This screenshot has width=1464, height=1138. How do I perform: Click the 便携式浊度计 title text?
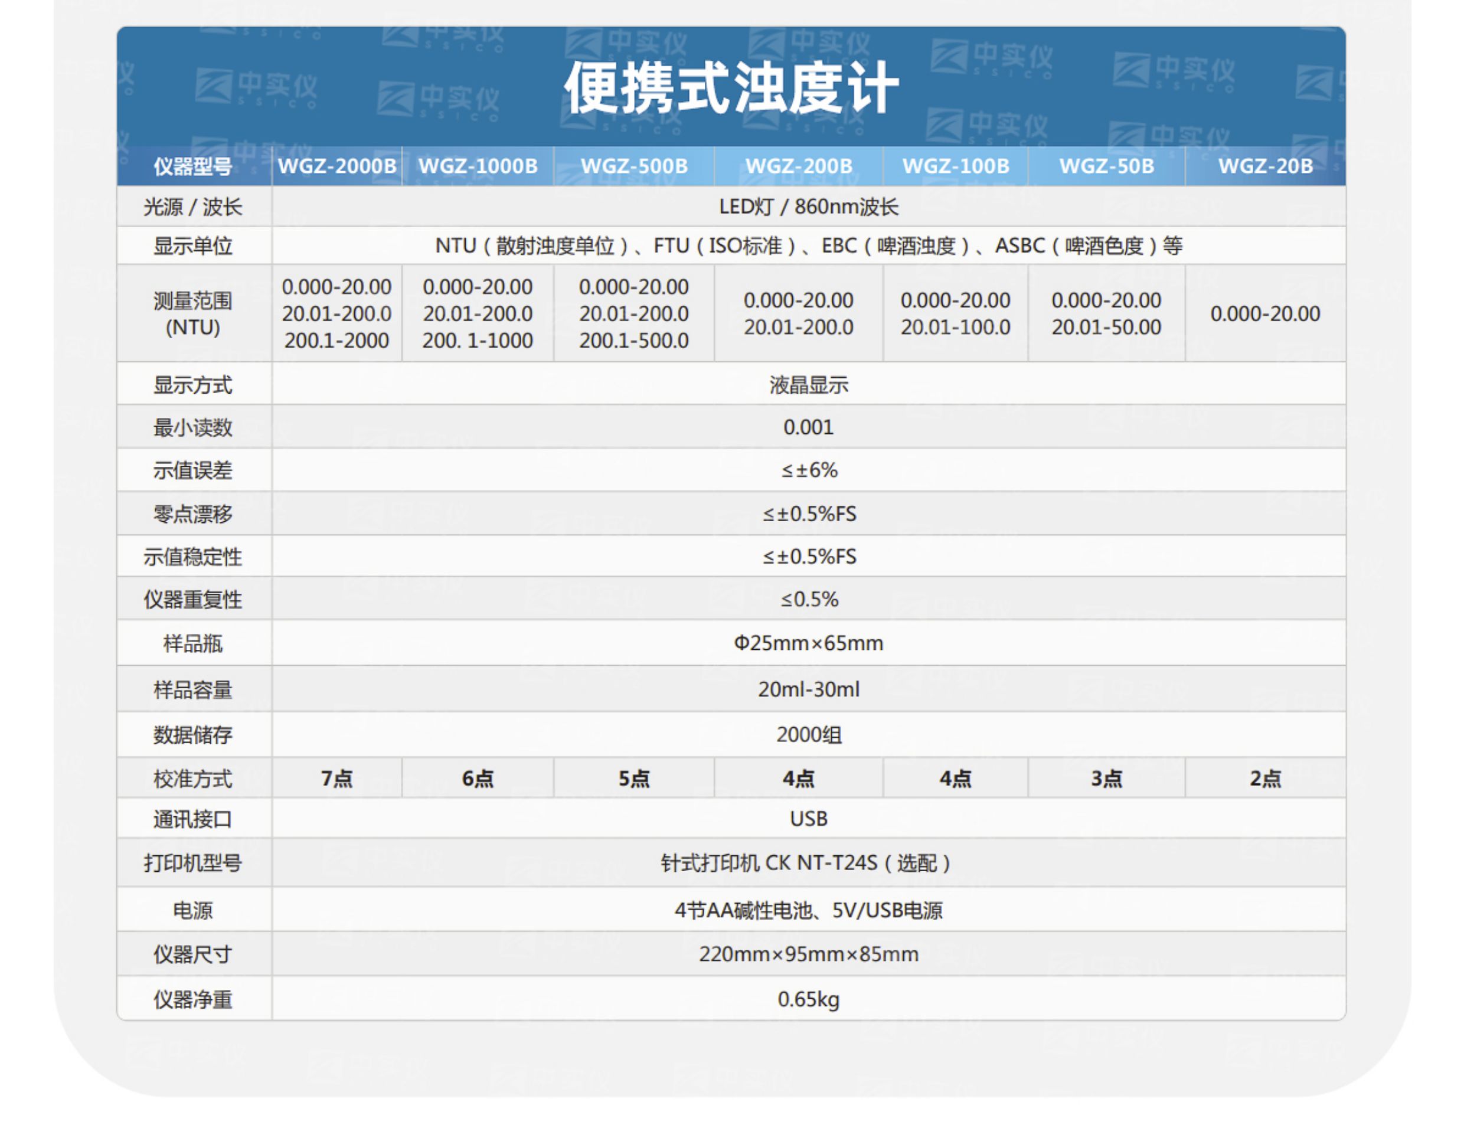click(731, 88)
